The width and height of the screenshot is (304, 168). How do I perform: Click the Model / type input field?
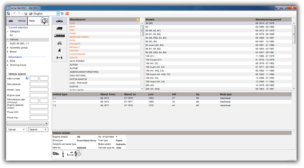pyautogui.click(x=39, y=90)
